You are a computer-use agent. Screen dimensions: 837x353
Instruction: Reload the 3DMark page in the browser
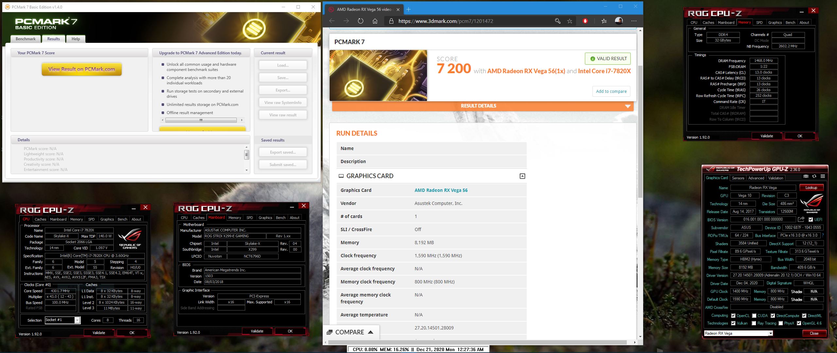(360, 21)
